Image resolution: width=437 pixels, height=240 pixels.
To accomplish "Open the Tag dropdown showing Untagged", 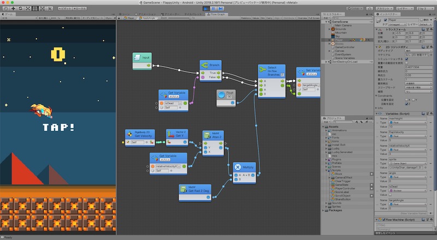I will (x=398, y=25).
